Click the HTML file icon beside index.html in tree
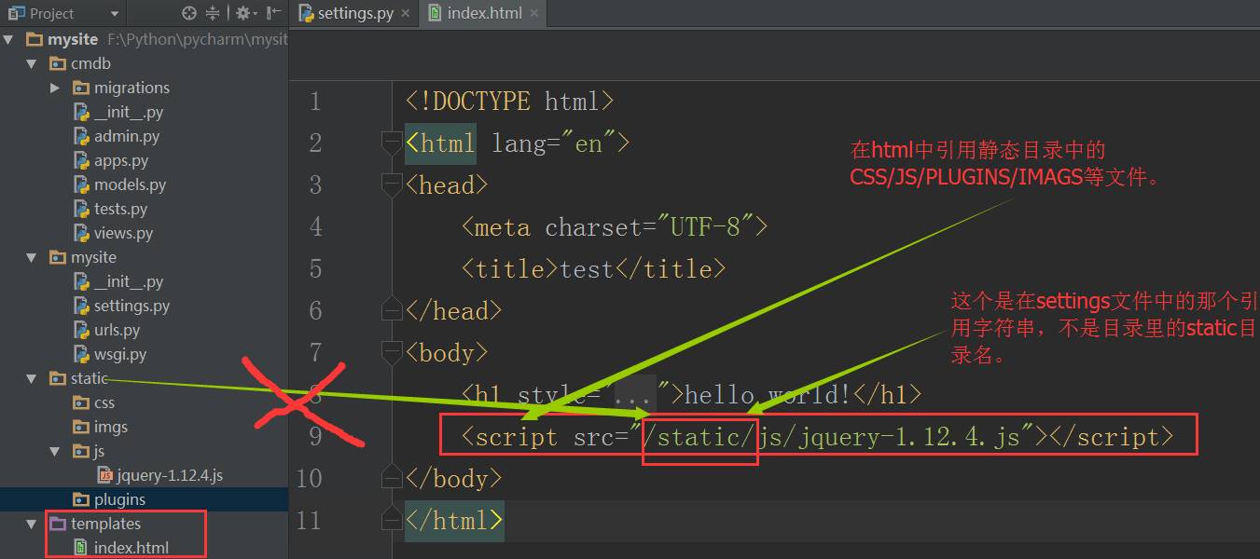 click(x=81, y=548)
